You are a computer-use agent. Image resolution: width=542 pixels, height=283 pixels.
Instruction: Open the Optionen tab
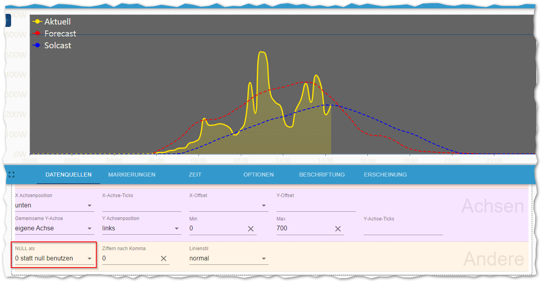click(x=259, y=175)
